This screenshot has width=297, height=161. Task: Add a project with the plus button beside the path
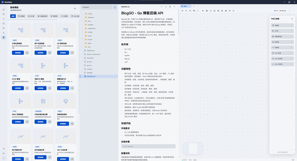click(115, 7)
